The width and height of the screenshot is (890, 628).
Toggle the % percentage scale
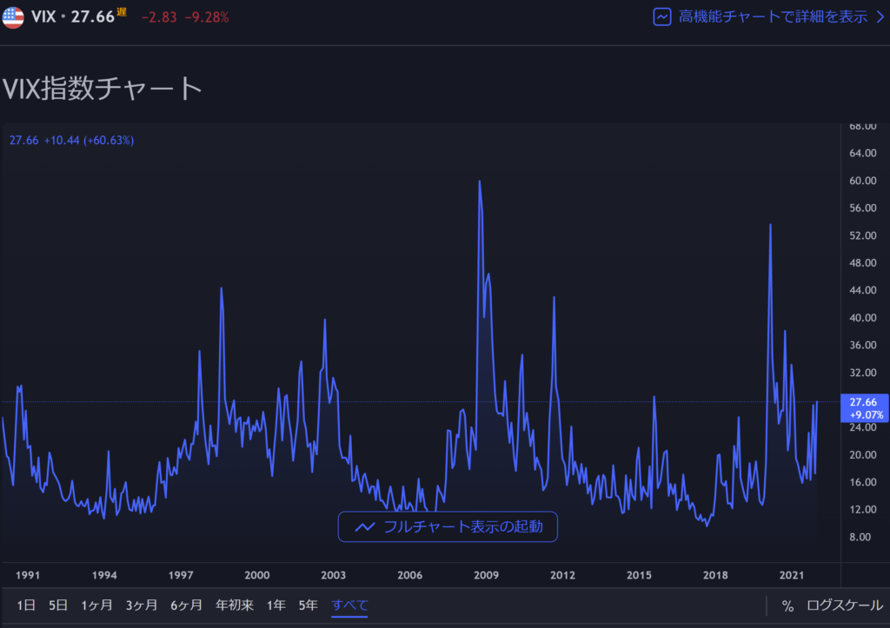click(x=787, y=605)
